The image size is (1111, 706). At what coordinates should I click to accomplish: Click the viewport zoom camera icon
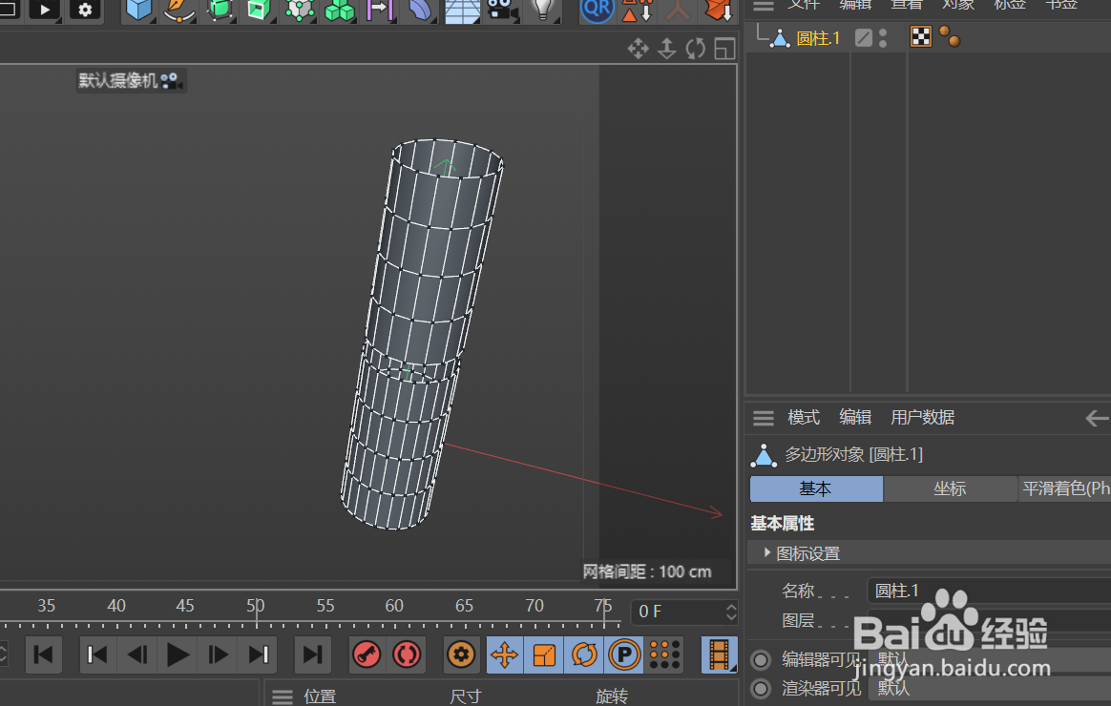tap(667, 48)
